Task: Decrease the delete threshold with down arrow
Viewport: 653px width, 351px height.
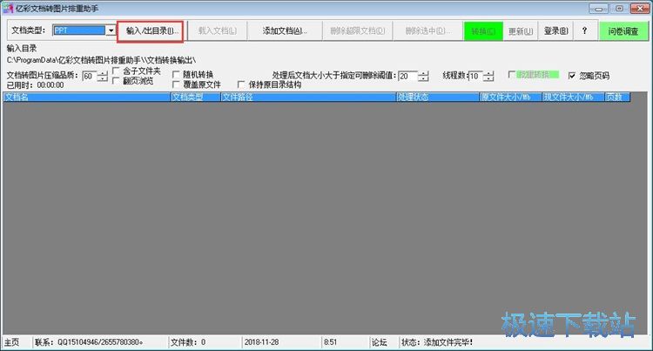Action: pos(423,78)
